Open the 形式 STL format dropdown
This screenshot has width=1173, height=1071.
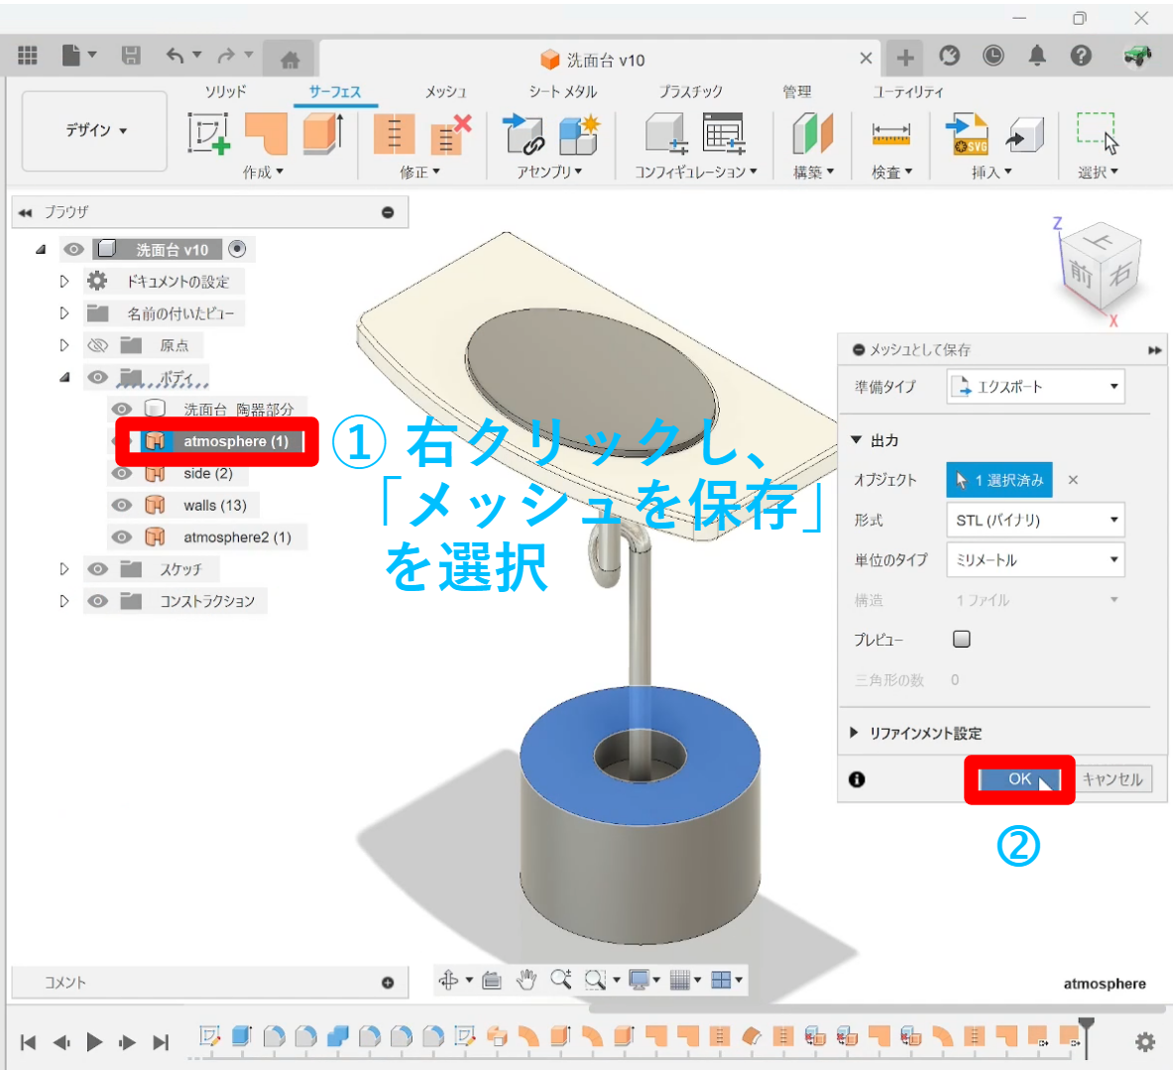[x=1035, y=520]
